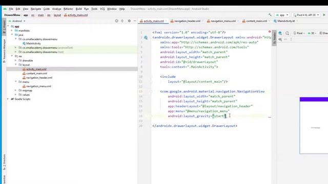This screenshot has height=184, width=328.
Task: Click the Make Project hammer icon
Action: point(270,15)
